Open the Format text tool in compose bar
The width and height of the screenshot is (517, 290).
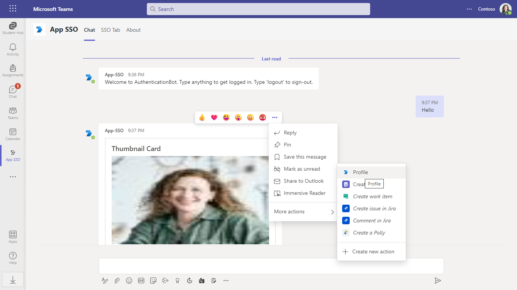point(105,281)
